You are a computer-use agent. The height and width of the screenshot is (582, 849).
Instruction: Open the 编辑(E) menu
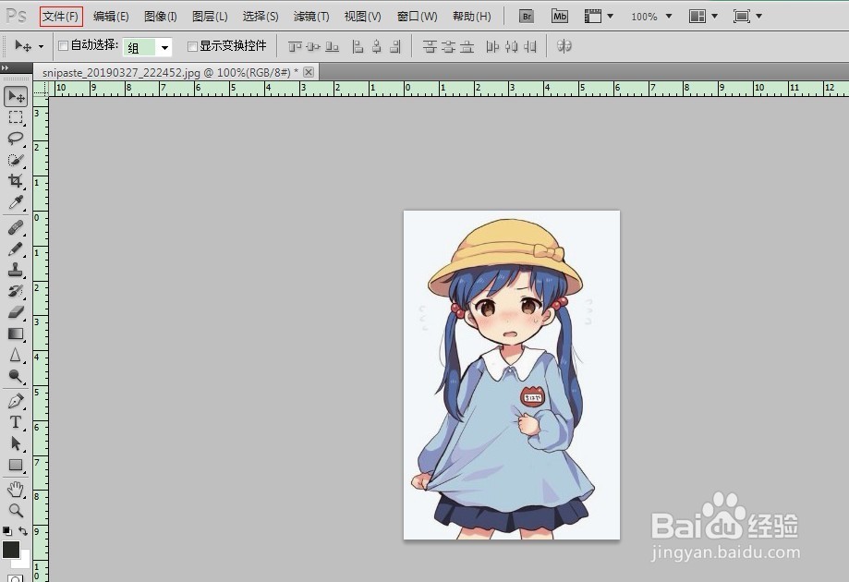coord(111,17)
